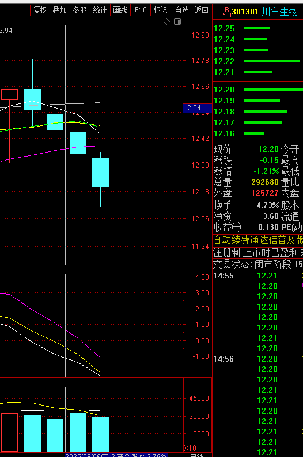
Task: Toggle the side panel layout icon
Action: (177, 21)
